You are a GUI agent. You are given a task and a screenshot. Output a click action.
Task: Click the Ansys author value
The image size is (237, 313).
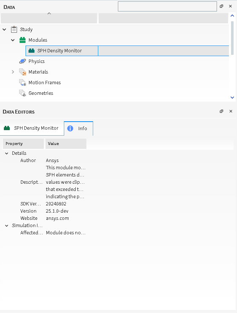tap(52, 160)
